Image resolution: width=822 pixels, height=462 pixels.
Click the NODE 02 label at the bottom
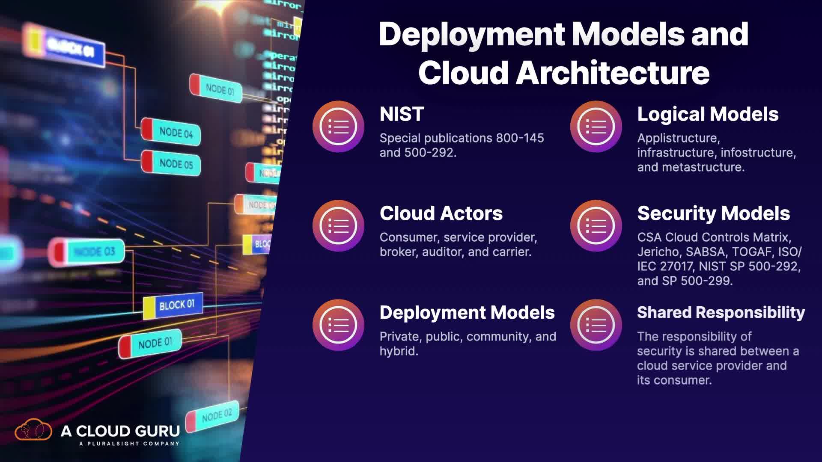click(x=216, y=415)
